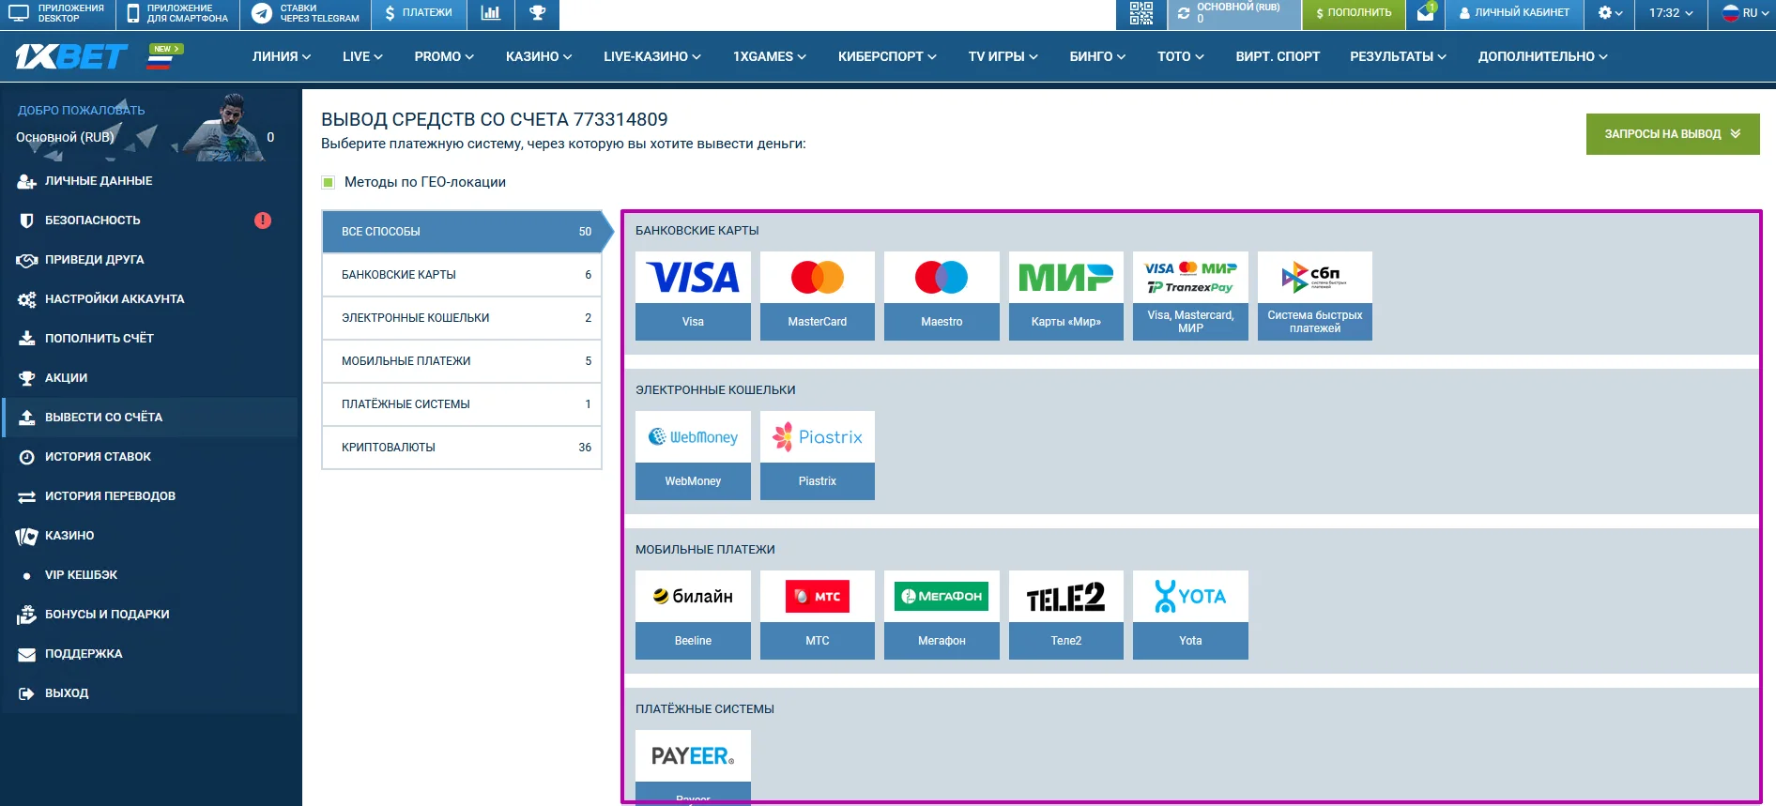The height and width of the screenshot is (806, 1776).
Task: Open the messages envelope icon
Action: point(1426,13)
